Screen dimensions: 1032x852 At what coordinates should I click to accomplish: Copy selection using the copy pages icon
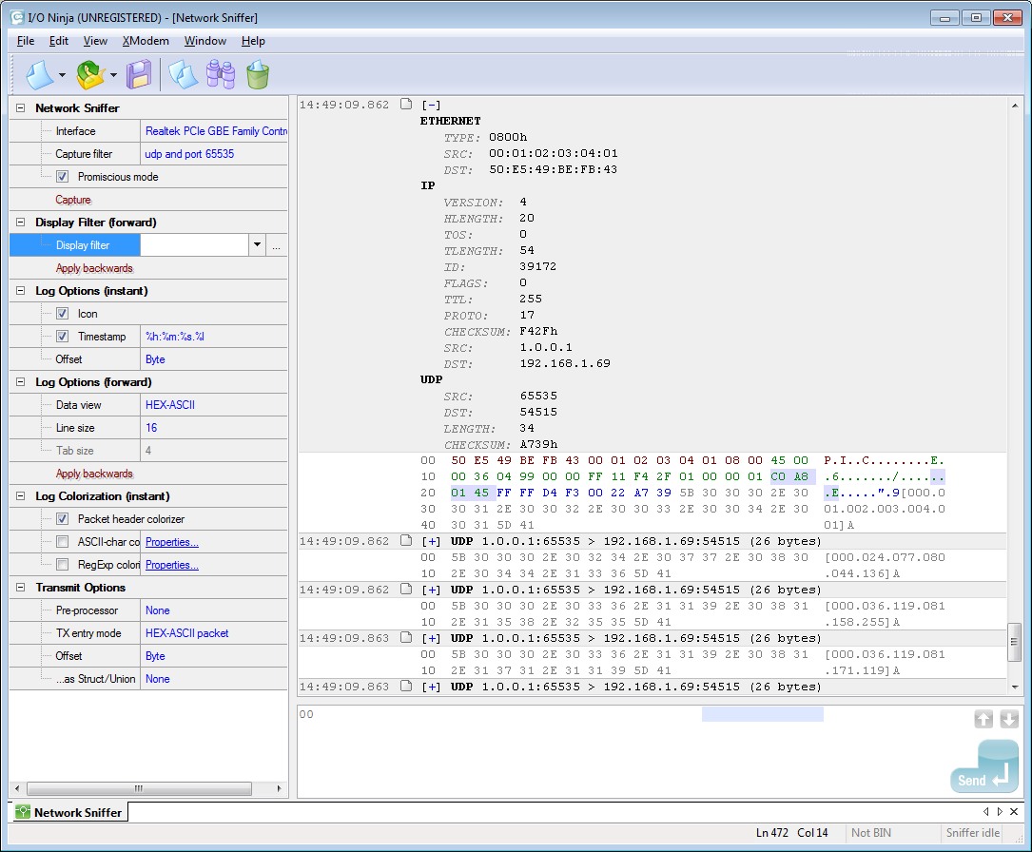tap(184, 74)
